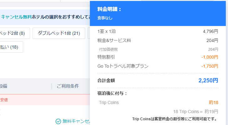Click the Trip Coins usage note text
Screen dimensions: 228x125
(175, 119)
